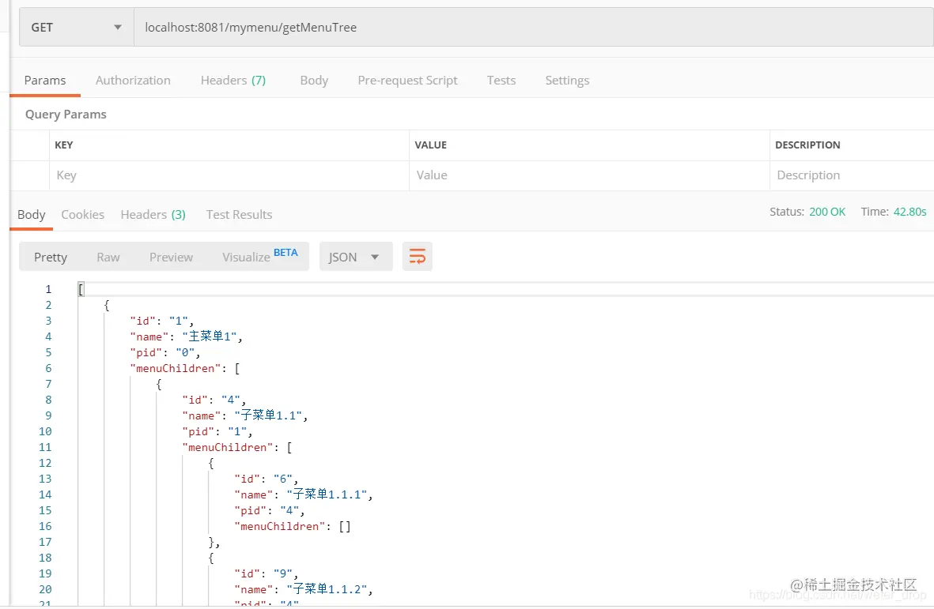
Task: Open the request Body tab
Action: pyautogui.click(x=314, y=81)
